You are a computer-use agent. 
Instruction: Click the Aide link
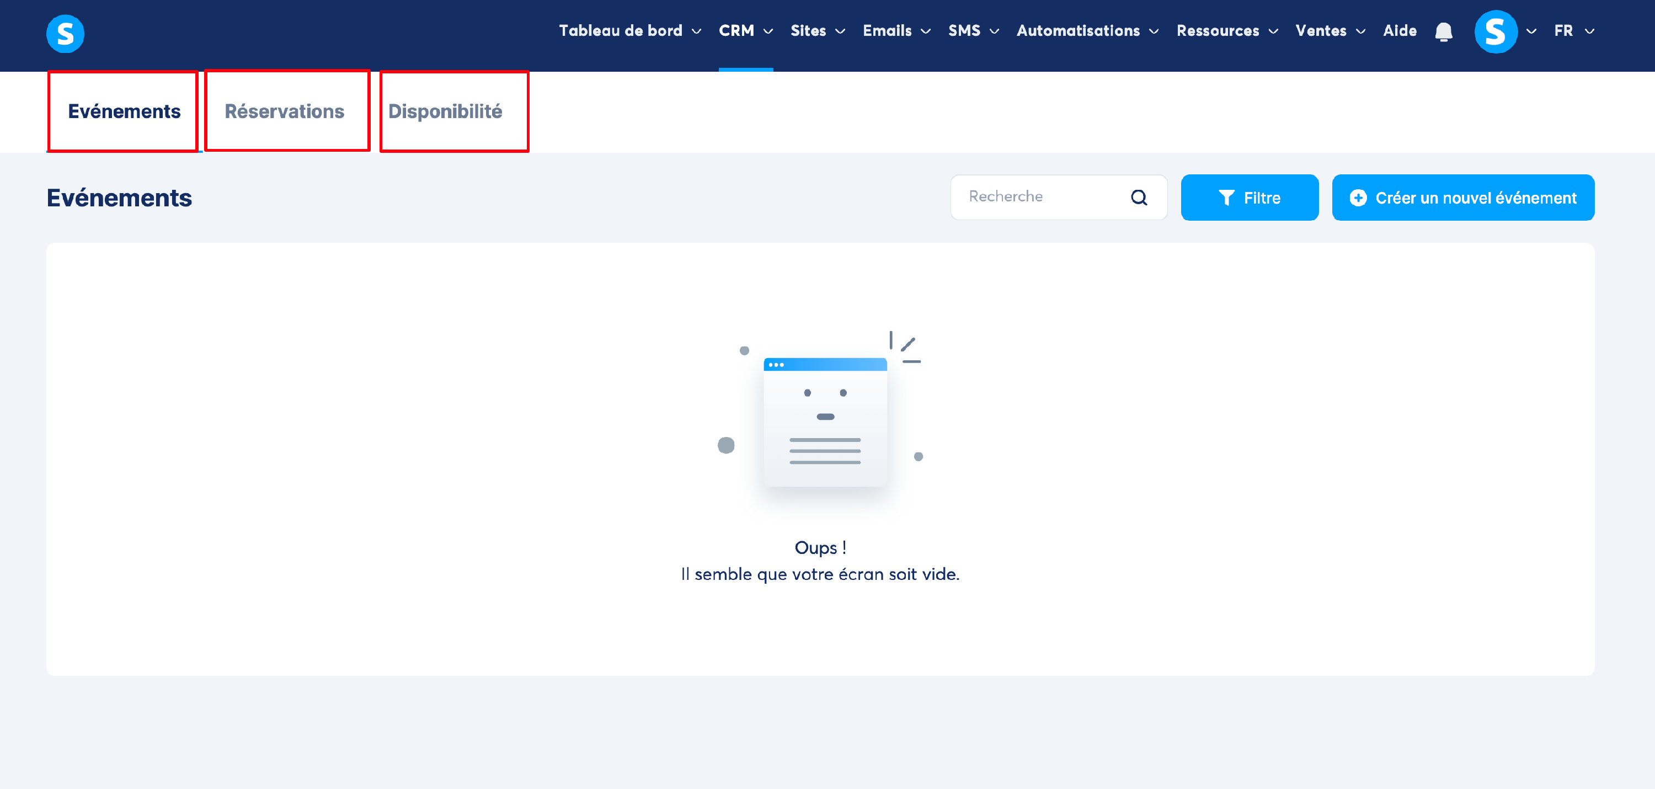pos(1399,31)
